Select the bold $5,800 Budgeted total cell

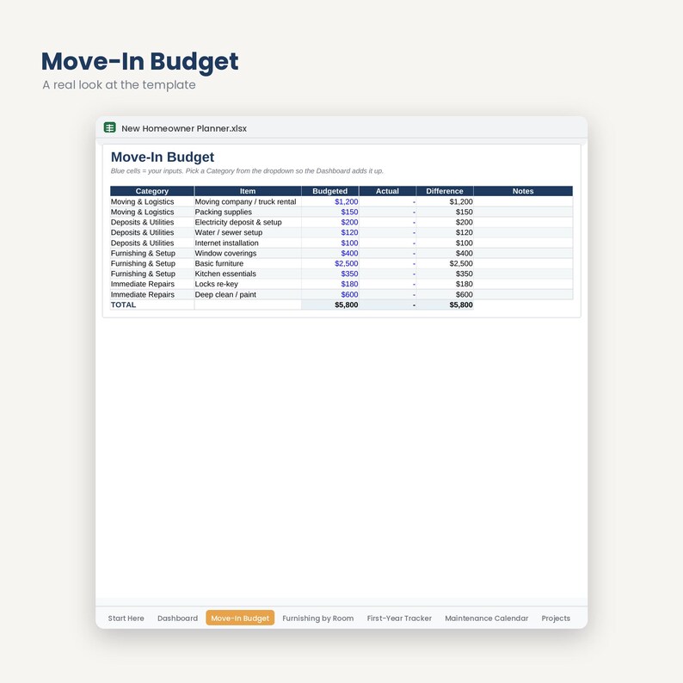[330, 305]
